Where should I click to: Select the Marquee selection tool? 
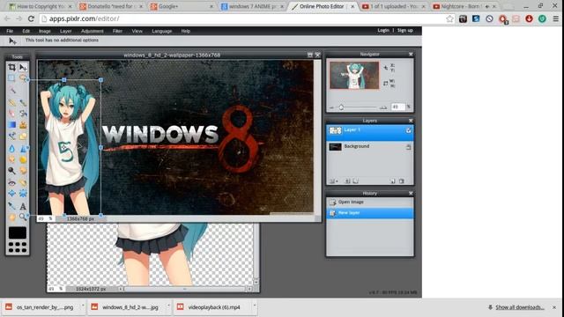tap(11, 78)
